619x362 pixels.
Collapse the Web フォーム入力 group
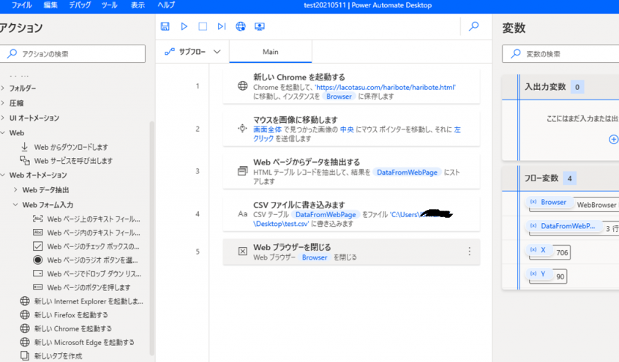coord(16,205)
